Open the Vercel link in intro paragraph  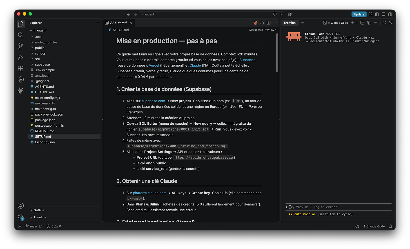click(x=154, y=66)
